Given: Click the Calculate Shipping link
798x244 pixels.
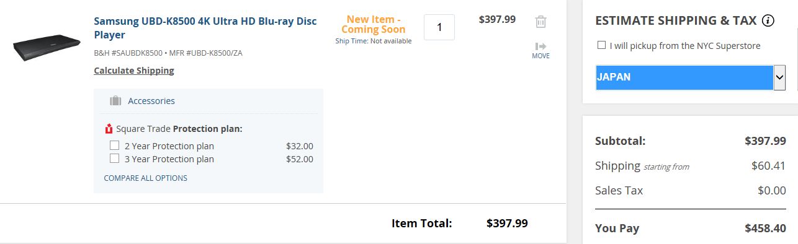Looking at the screenshot, I should (x=134, y=71).
